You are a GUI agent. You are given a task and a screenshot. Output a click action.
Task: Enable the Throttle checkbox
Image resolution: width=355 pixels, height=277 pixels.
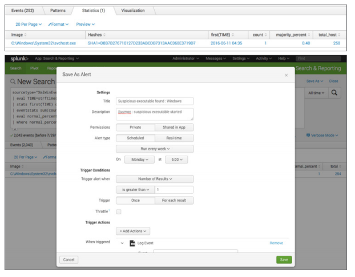(119, 211)
